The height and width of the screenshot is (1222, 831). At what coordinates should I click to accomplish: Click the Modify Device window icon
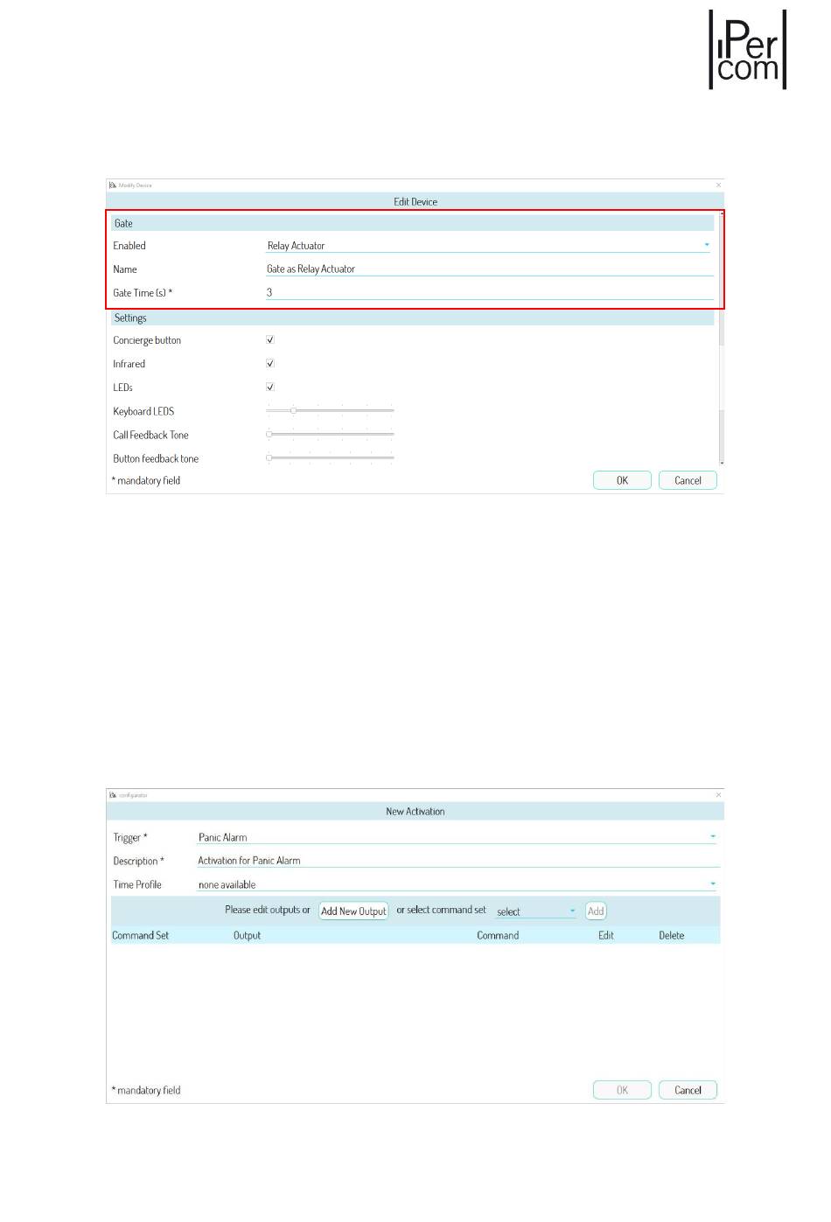coord(113,185)
